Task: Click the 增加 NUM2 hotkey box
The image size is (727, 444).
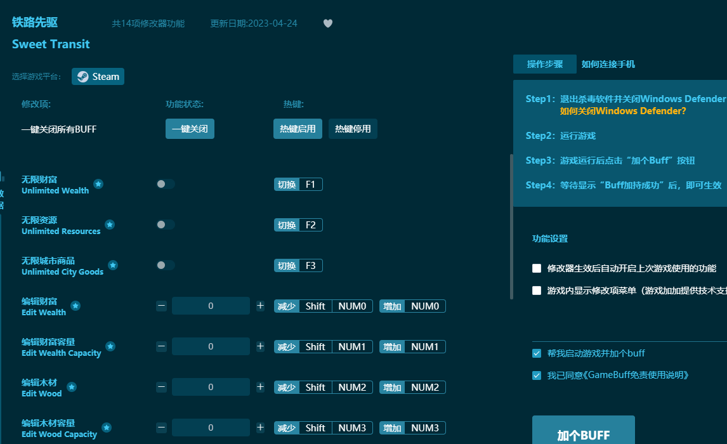Action: pyautogui.click(x=412, y=387)
